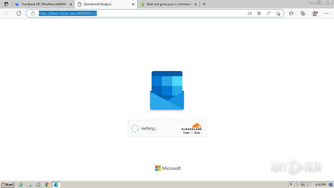Select the Microsoft Edge taskbar button
This screenshot has width=334, height=188.
[x=56, y=185]
